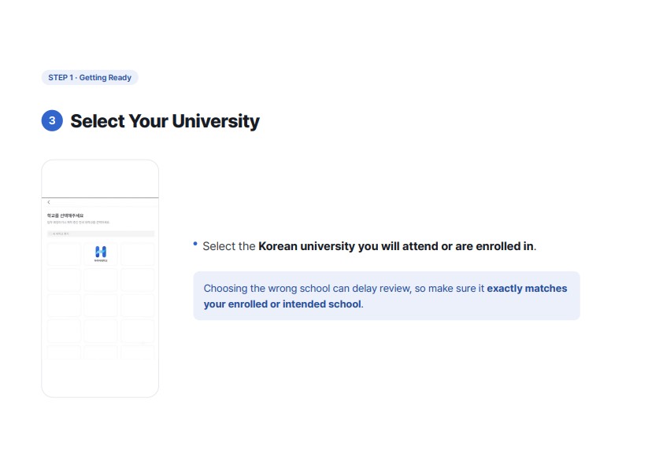The image size is (663, 468).
Task: Click the blue bullet point marker
Action: [x=195, y=243]
